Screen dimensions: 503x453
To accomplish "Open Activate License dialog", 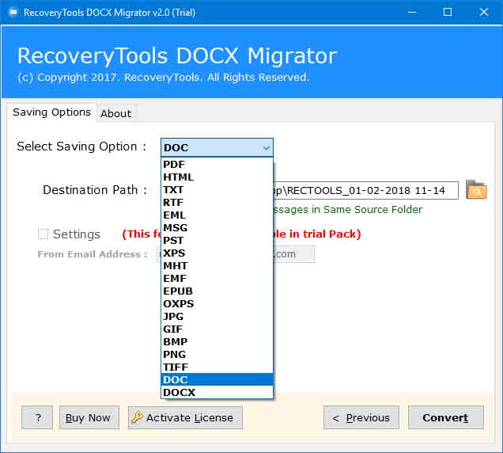I will tap(185, 417).
